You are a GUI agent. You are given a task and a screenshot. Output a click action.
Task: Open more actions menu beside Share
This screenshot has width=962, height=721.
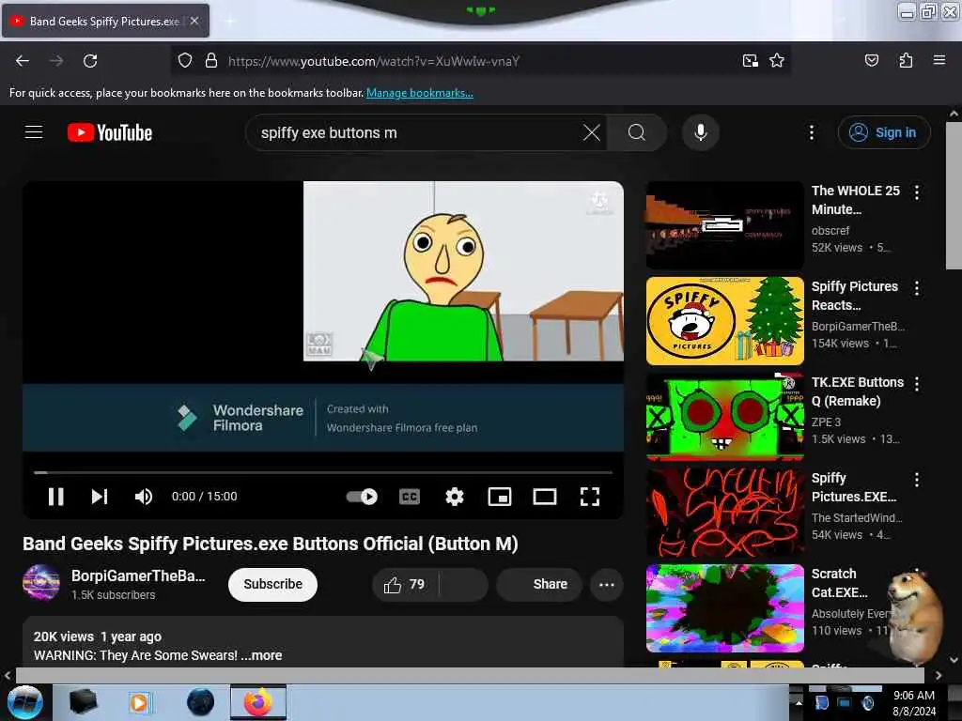606,585
